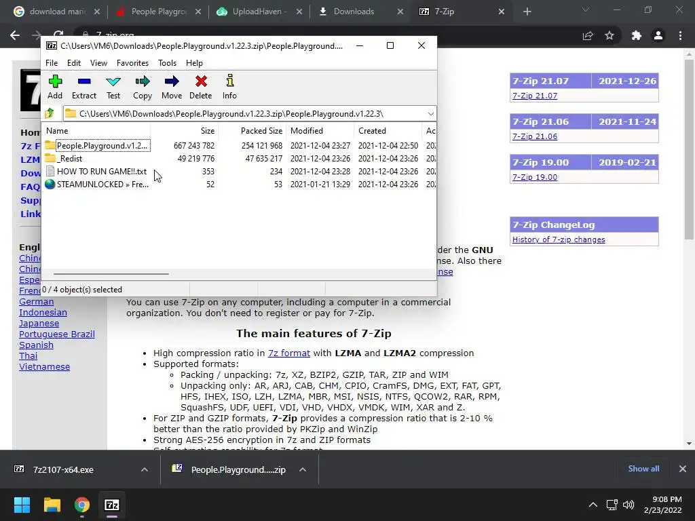
Task: Click the 7-Zip 21.06 download link
Action: pyautogui.click(x=535, y=136)
